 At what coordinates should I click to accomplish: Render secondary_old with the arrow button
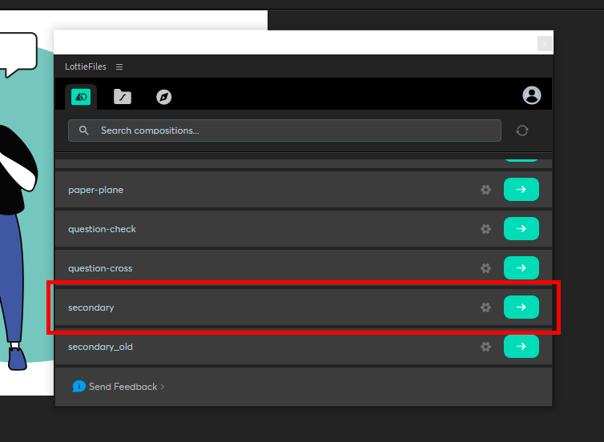point(521,347)
